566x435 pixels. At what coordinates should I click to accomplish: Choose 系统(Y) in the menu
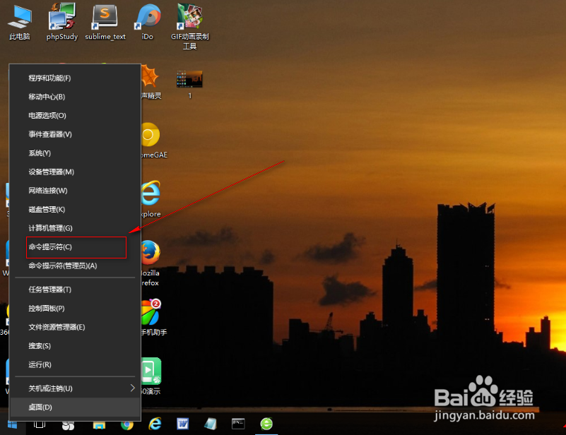tap(75, 153)
